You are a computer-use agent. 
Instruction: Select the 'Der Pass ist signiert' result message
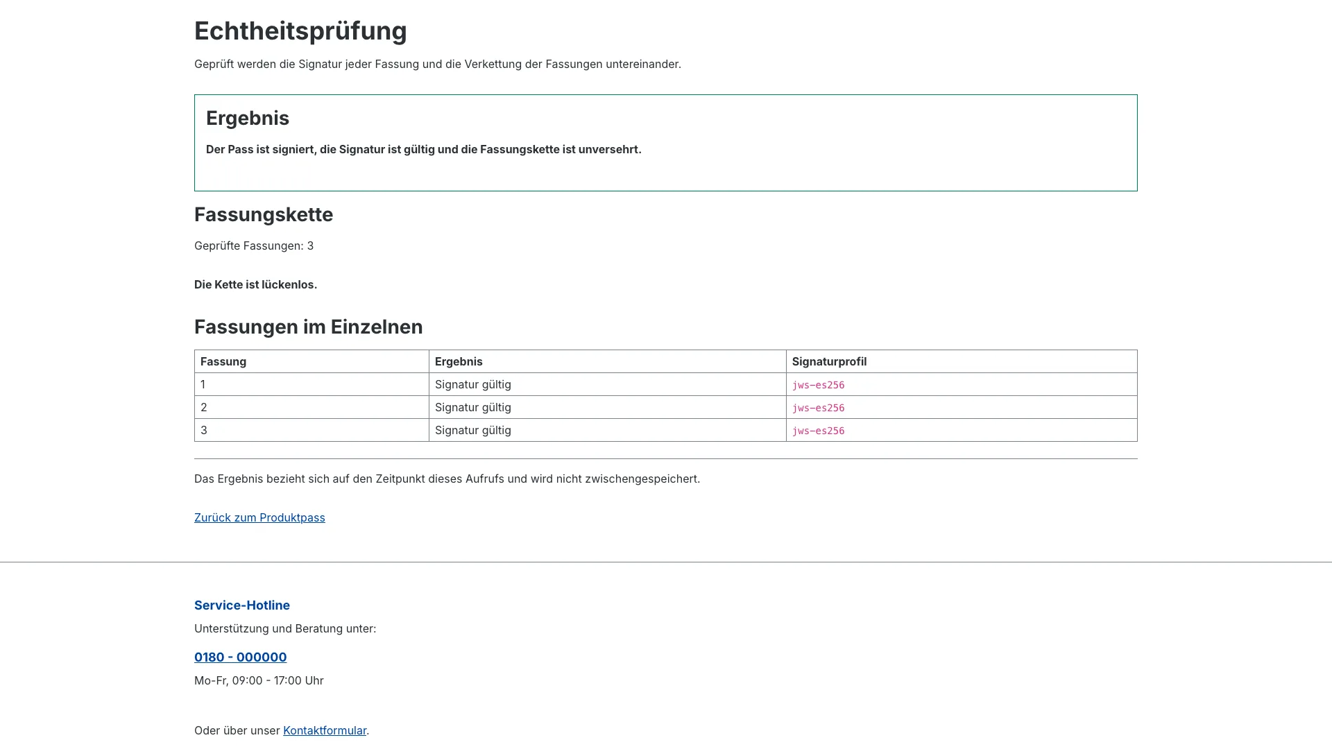[424, 149]
